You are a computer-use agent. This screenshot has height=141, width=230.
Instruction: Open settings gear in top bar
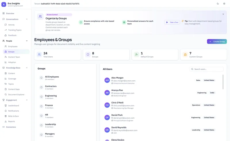pos(224,4)
